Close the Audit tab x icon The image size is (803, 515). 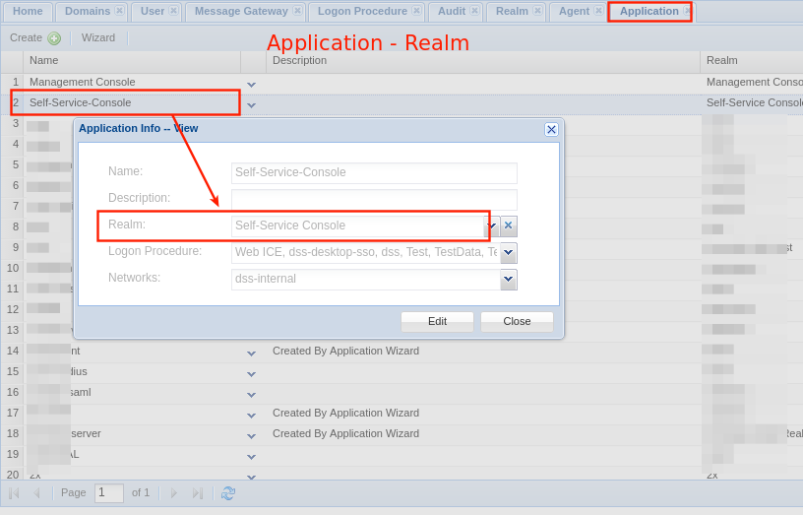click(x=474, y=11)
